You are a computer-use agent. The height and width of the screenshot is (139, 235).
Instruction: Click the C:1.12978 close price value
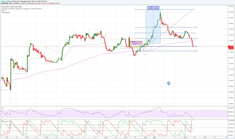56,3
